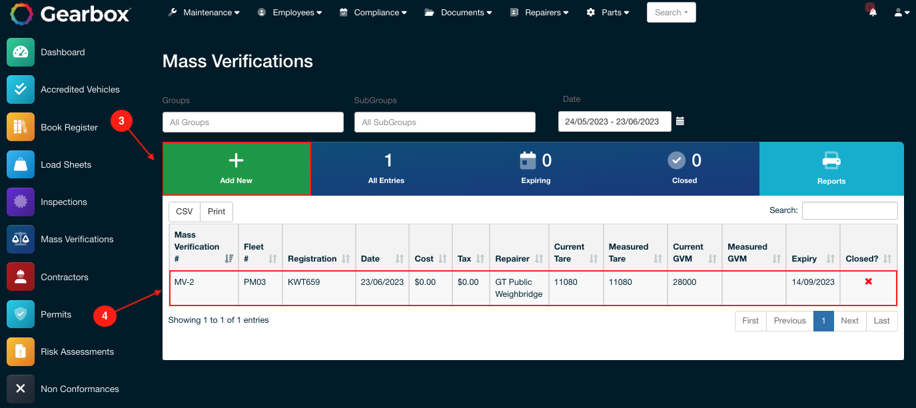Open the Inspections section

tap(65, 202)
